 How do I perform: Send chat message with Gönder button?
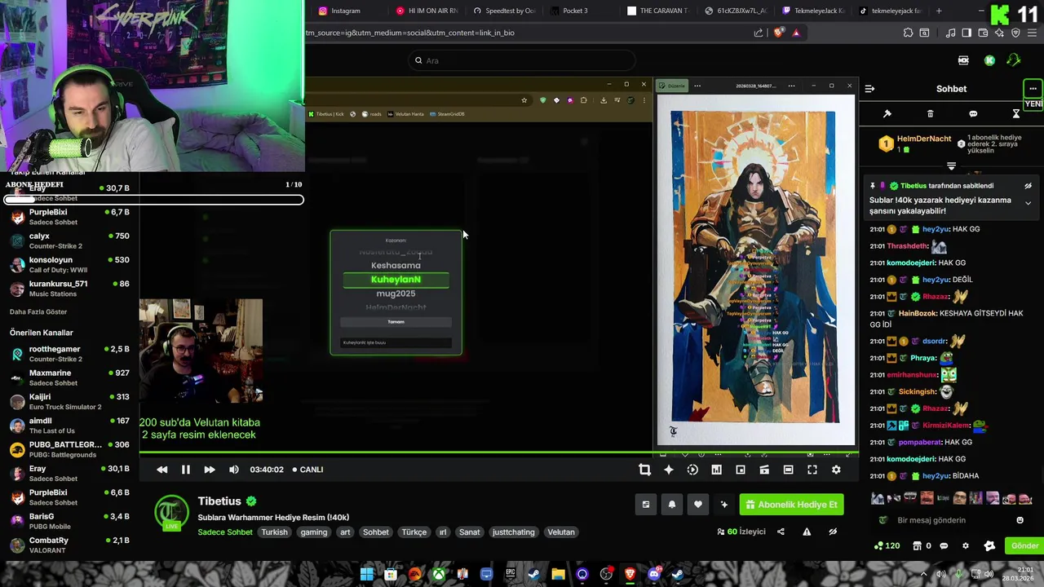[x=1025, y=546]
